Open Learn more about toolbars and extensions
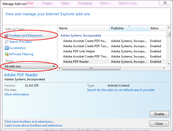Image resolution: width=173 pixels, height=131 pixels. [x=34, y=125]
